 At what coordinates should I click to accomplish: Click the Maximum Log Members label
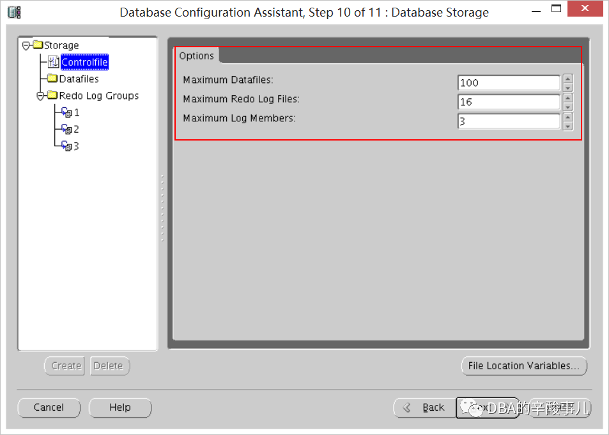click(x=239, y=118)
